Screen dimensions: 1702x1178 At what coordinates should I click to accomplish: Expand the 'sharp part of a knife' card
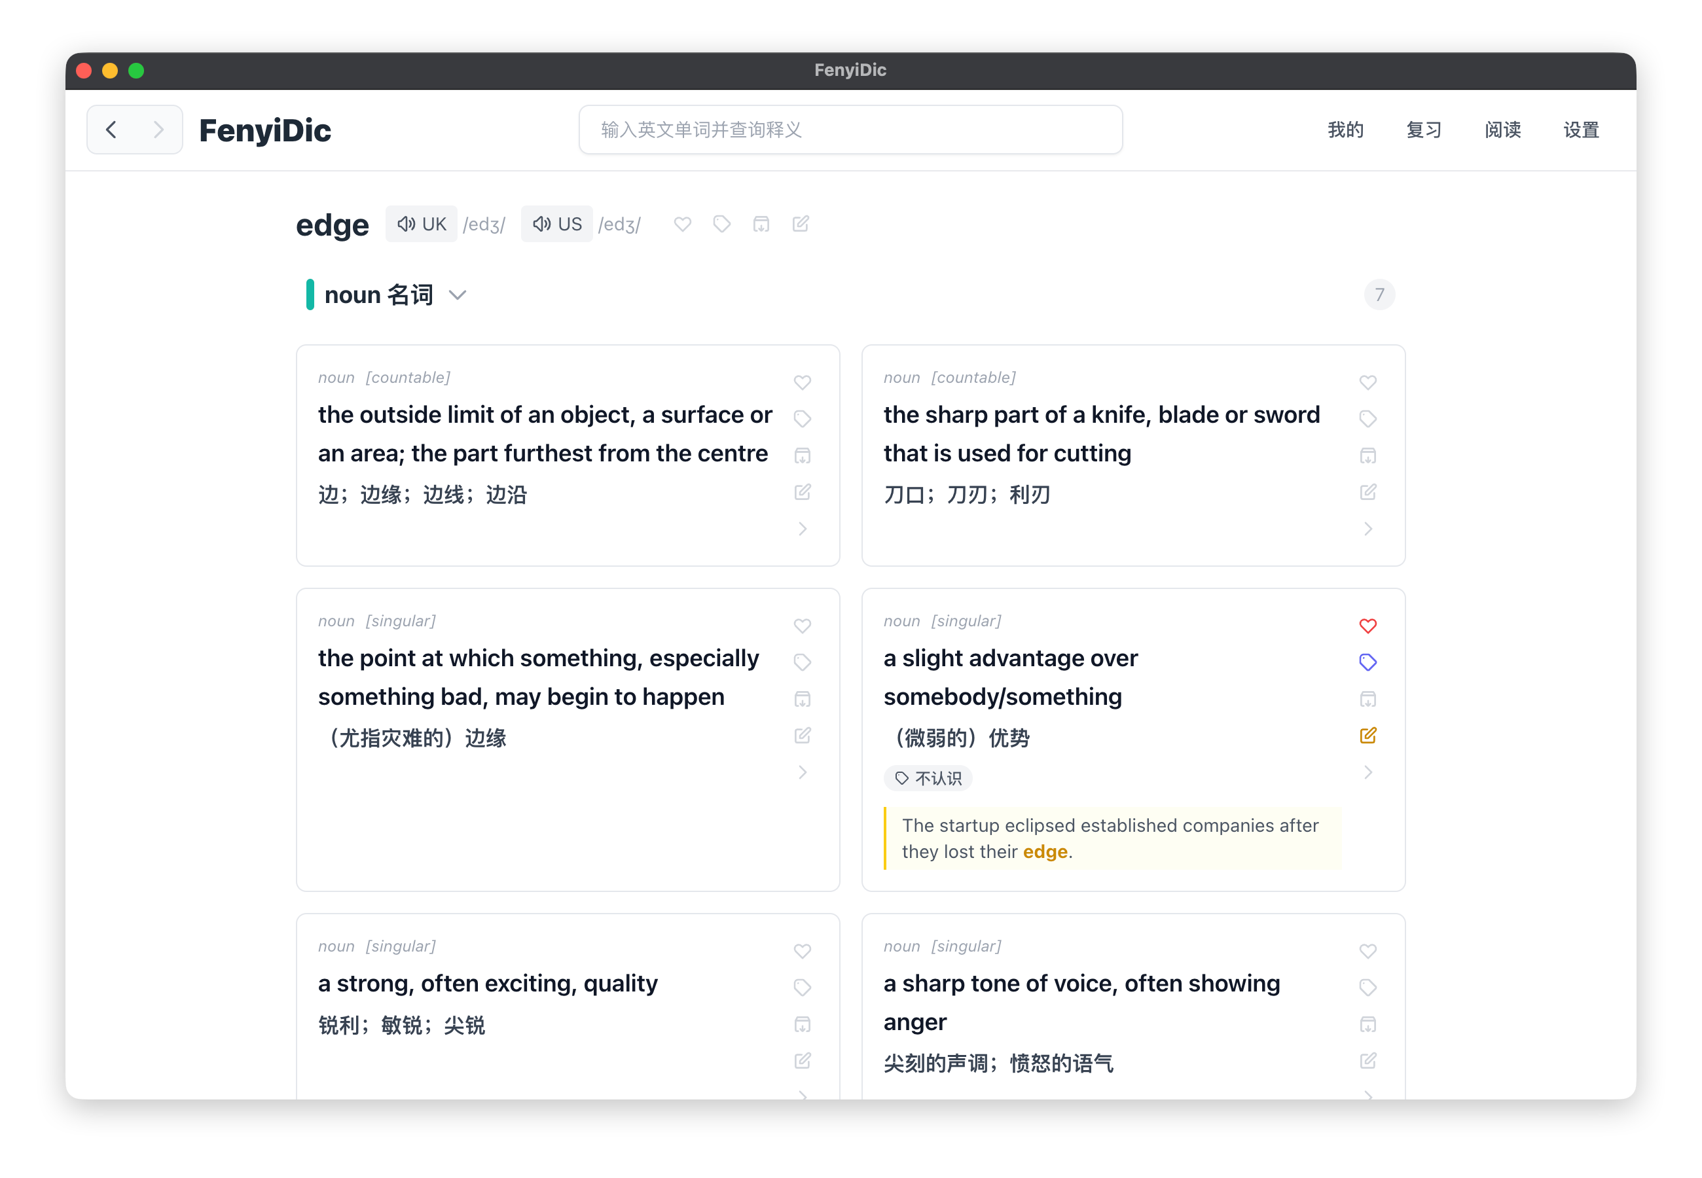coord(1367,529)
